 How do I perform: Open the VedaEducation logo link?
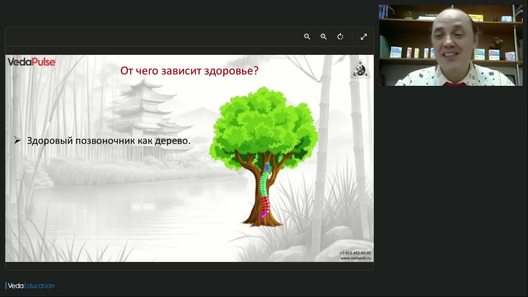(x=30, y=285)
